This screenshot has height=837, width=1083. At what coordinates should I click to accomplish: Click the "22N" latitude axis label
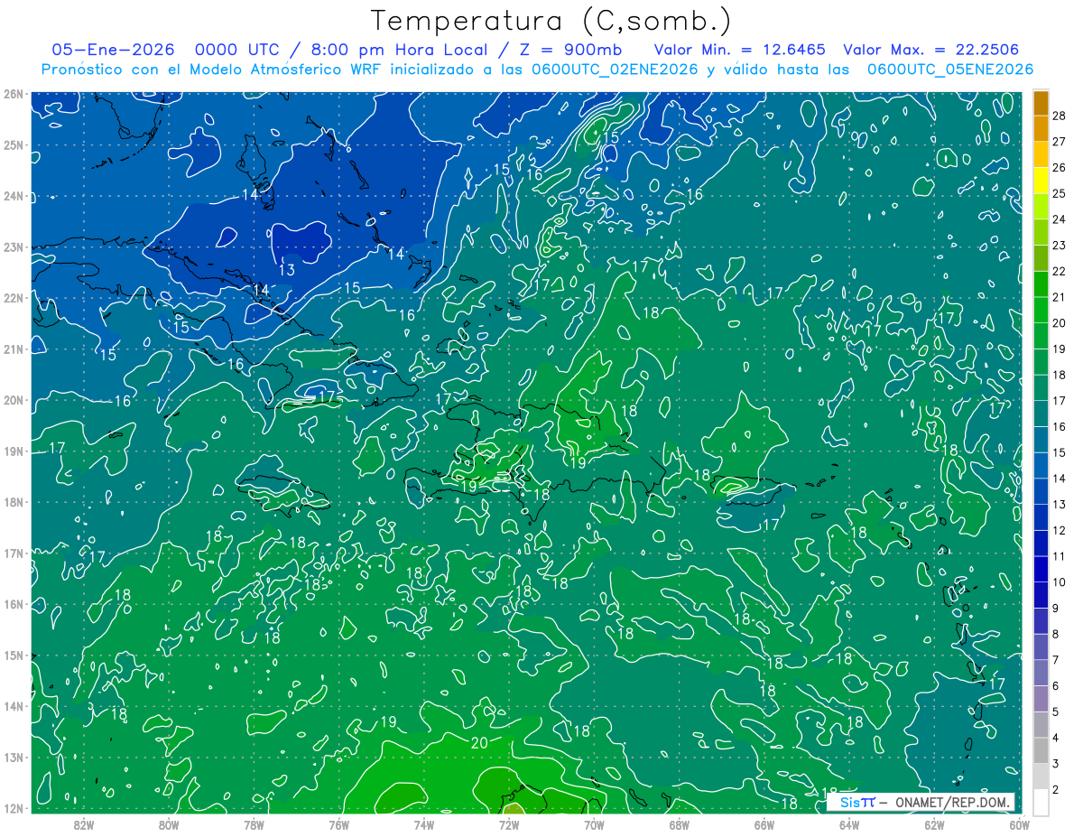pyautogui.click(x=13, y=298)
